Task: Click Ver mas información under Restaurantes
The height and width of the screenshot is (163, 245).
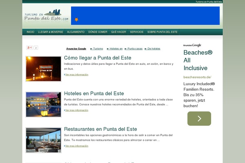Action: pos(77,146)
